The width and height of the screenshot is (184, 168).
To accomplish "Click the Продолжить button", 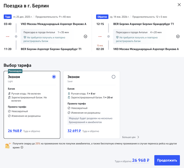I will click(x=167, y=160).
